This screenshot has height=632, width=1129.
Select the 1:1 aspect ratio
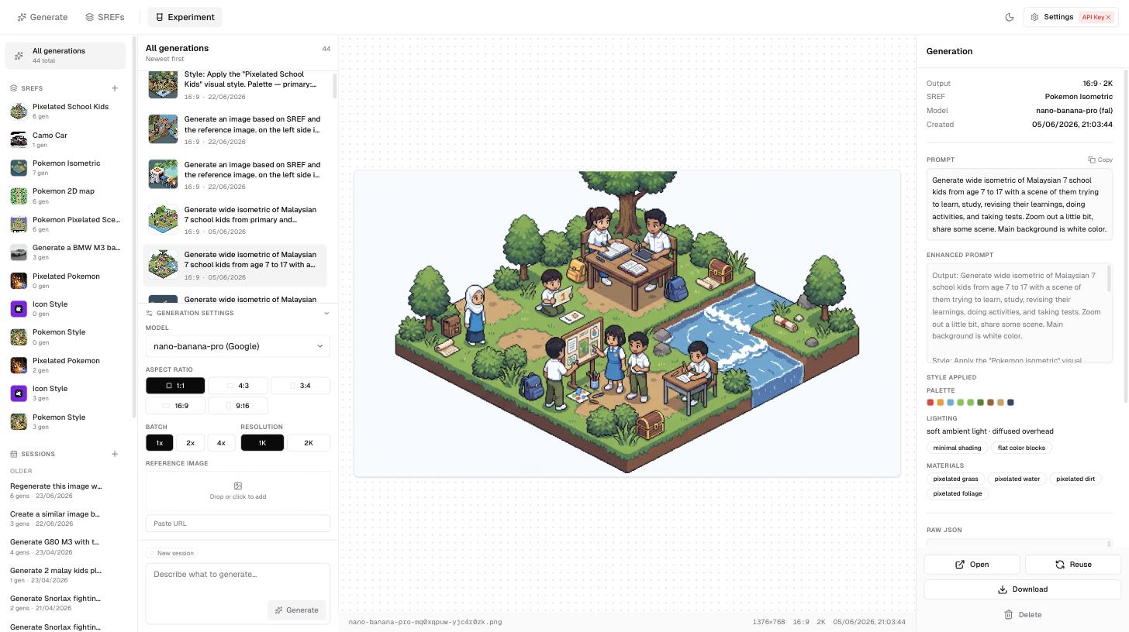click(x=175, y=386)
